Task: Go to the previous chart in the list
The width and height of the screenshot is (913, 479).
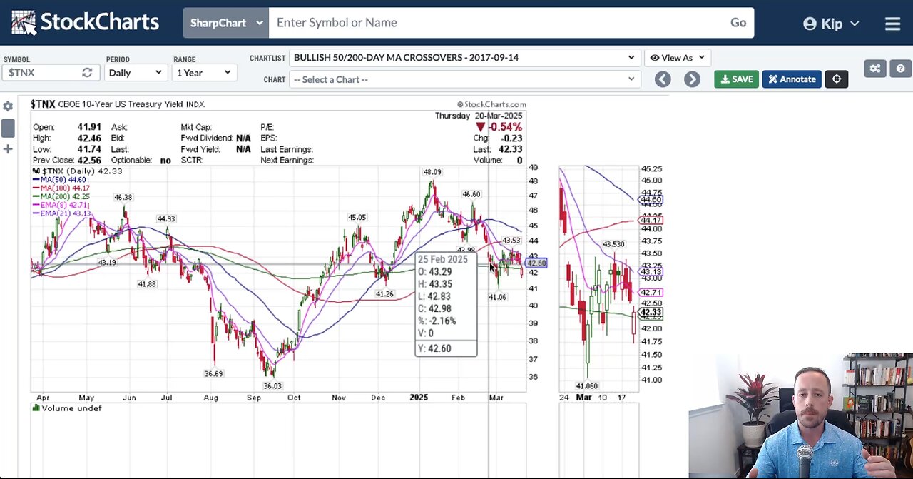Action: click(x=663, y=79)
